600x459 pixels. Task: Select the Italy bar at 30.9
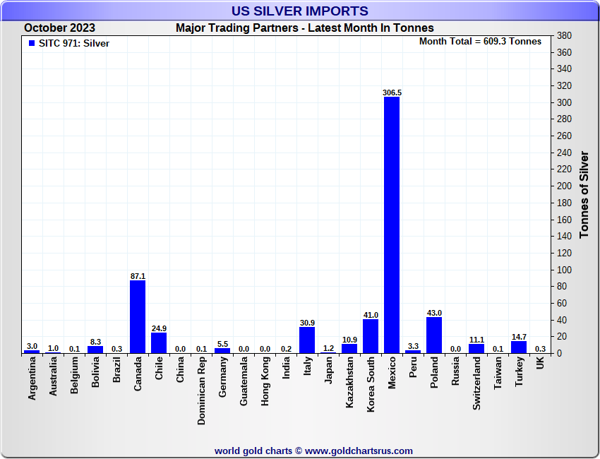tap(307, 340)
